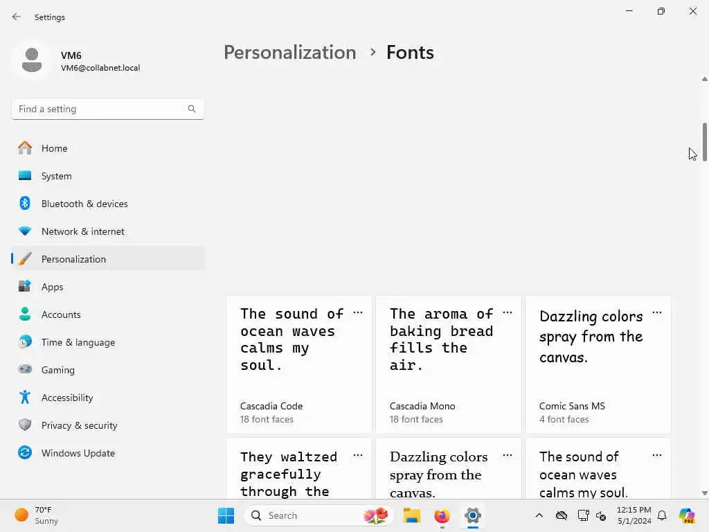Click the System monitor icon
Viewport: 709px width, 532px height.
pyautogui.click(x=25, y=175)
